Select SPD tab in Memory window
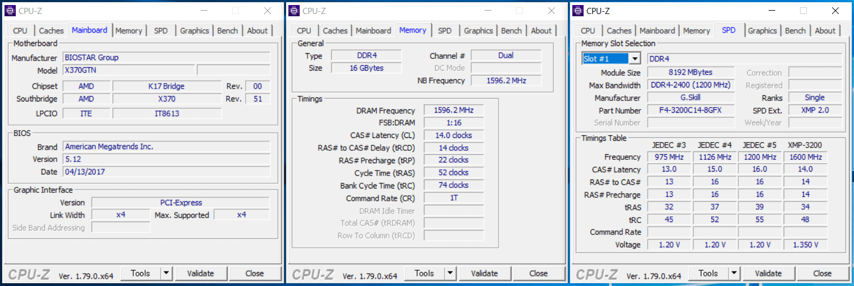 pyautogui.click(x=445, y=31)
